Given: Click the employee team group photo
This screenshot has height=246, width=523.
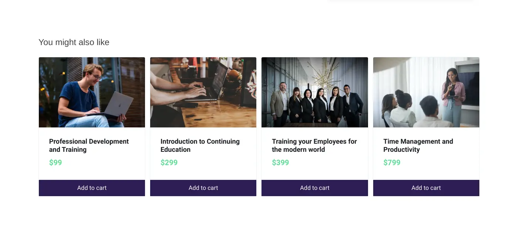Looking at the screenshot, I should pyautogui.click(x=314, y=92).
